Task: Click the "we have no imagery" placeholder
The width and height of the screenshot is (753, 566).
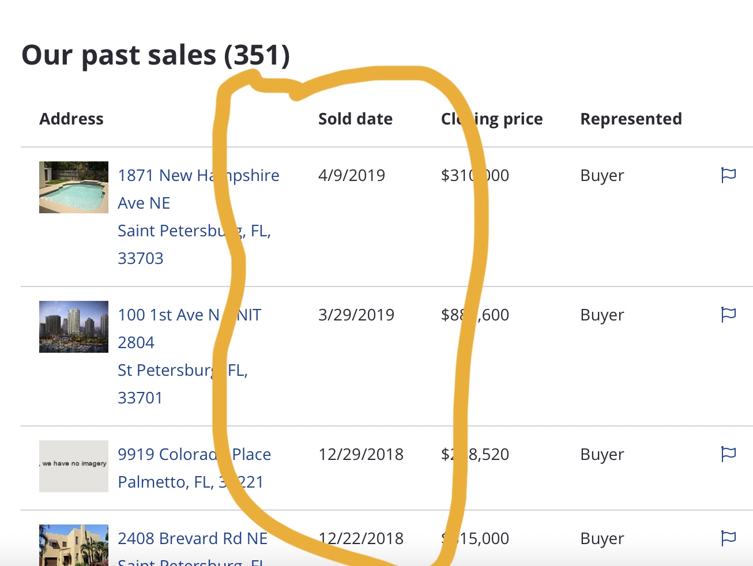Action: point(74,466)
